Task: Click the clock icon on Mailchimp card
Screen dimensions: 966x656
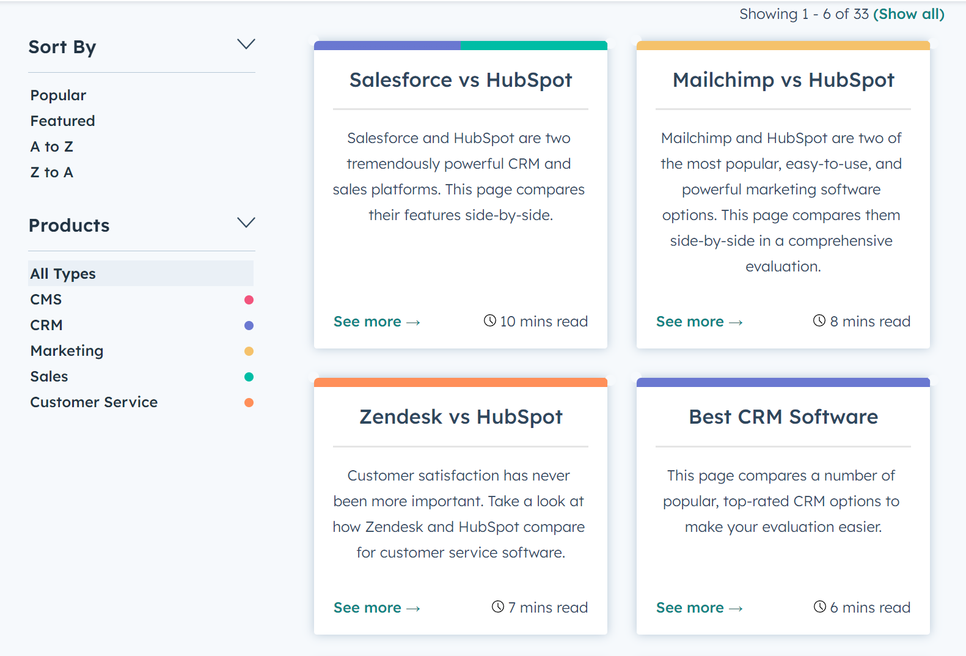Action: [x=819, y=320]
